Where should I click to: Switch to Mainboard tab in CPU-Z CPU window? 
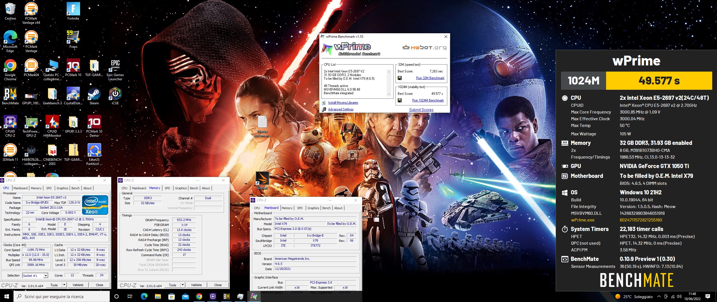coord(20,188)
